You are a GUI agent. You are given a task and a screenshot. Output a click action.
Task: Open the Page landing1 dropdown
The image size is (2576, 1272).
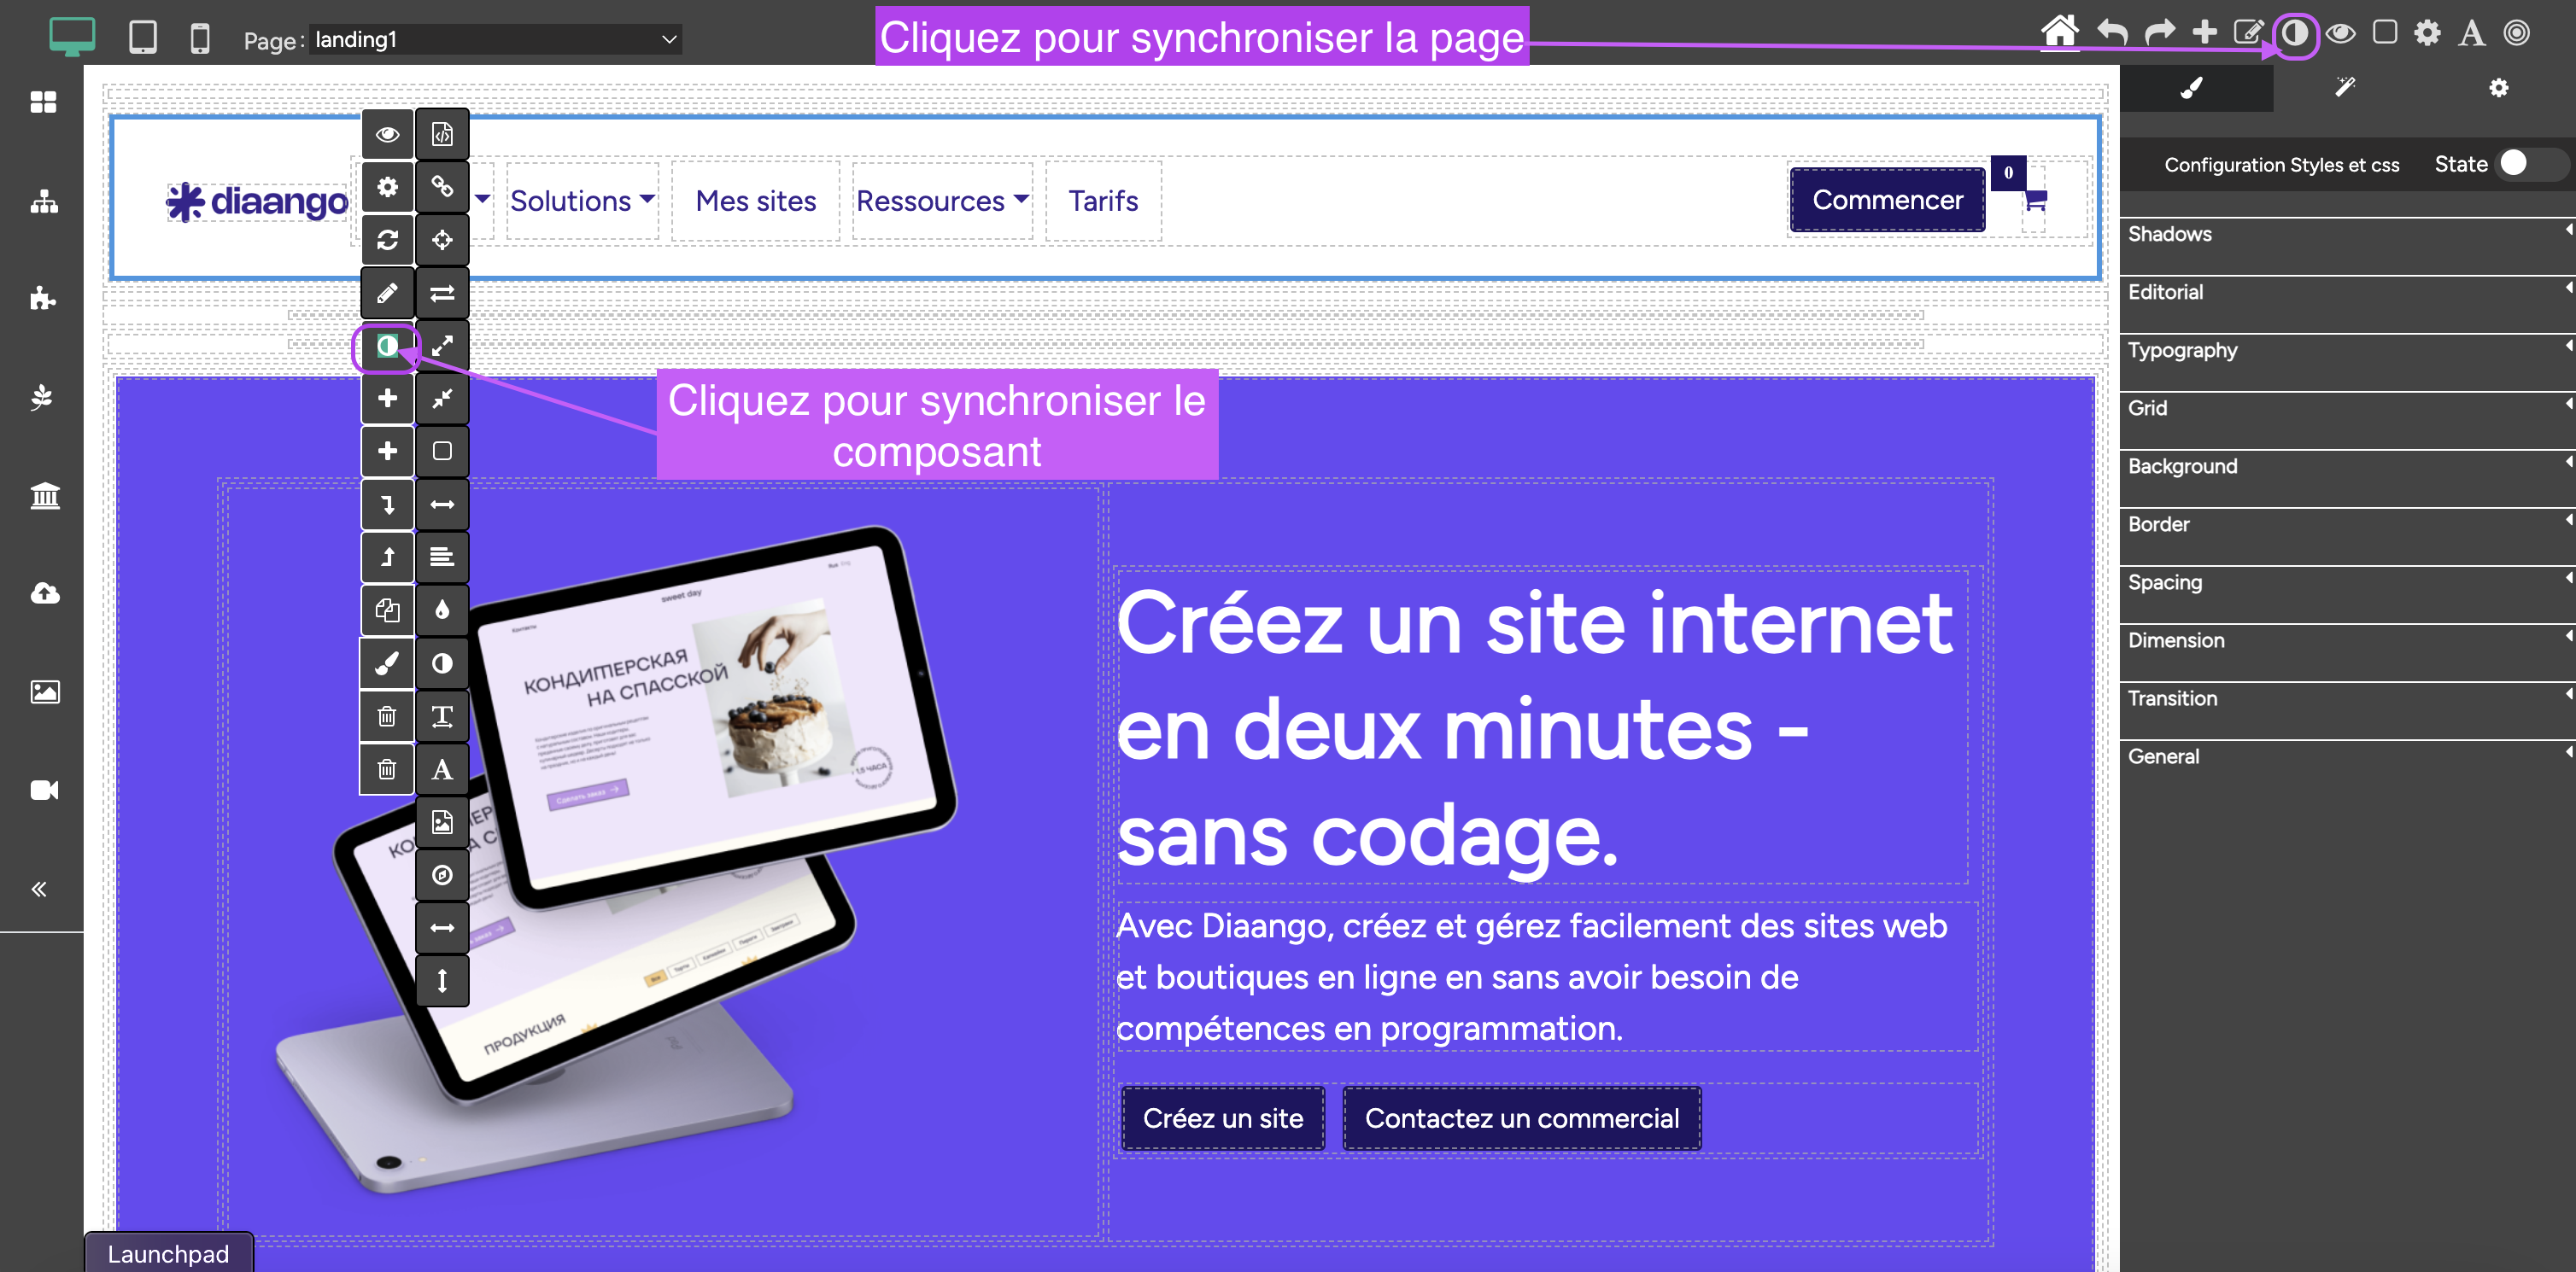495,39
